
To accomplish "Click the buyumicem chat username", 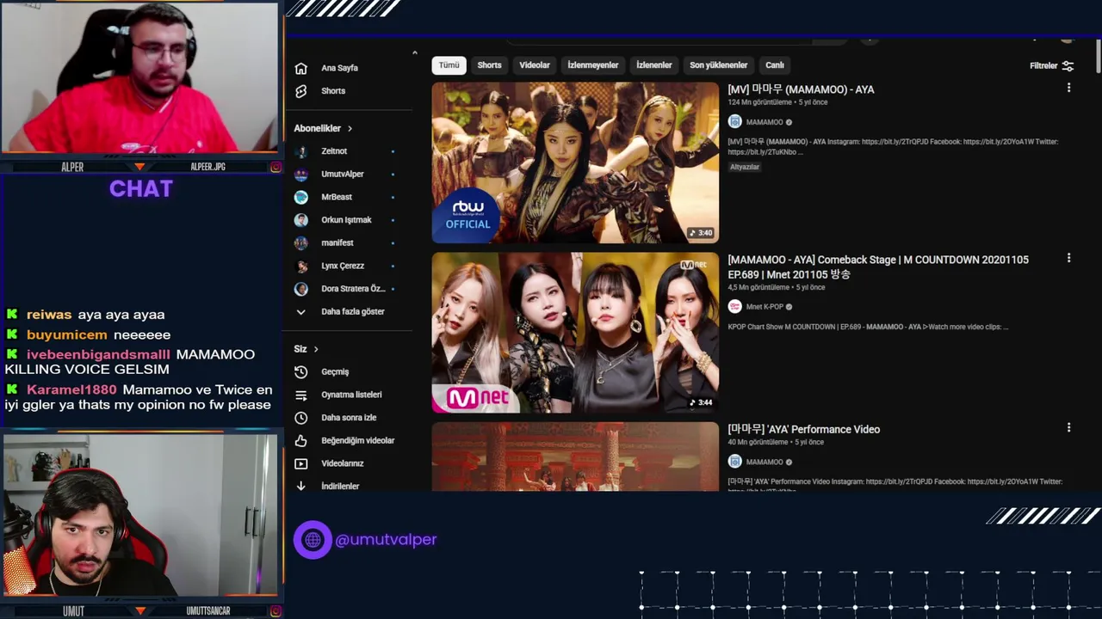I will click(x=67, y=335).
